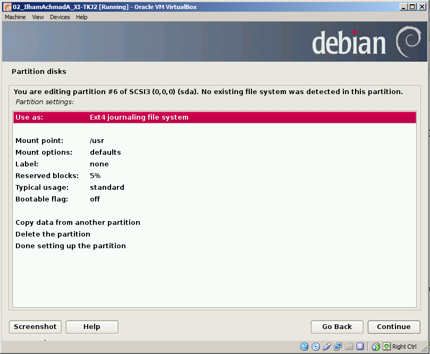The image size is (430, 354).
Task: Select the 'Mount point: /usr' row
Action: (x=214, y=141)
